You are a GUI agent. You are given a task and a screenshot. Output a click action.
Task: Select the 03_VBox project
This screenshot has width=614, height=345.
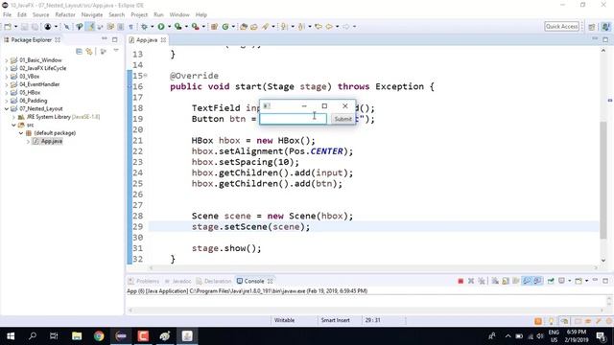click(x=30, y=77)
